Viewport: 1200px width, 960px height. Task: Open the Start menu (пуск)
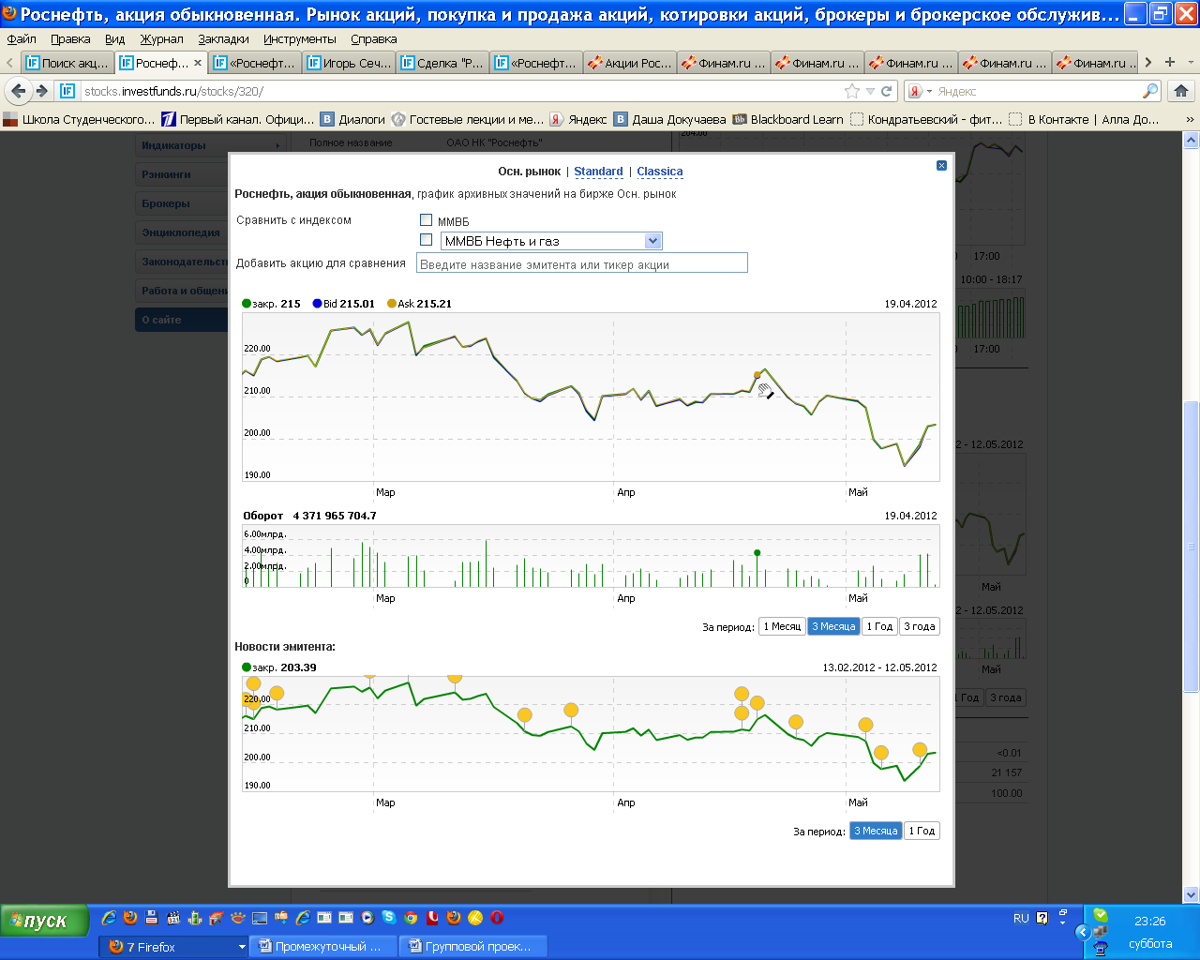point(44,921)
